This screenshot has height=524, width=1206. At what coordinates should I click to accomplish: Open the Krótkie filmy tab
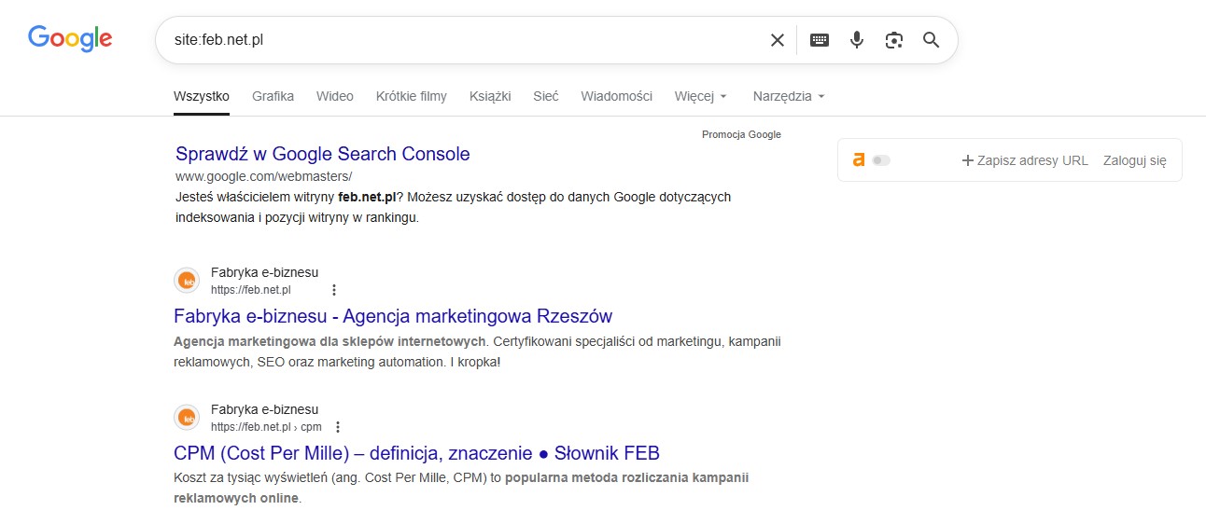click(411, 96)
